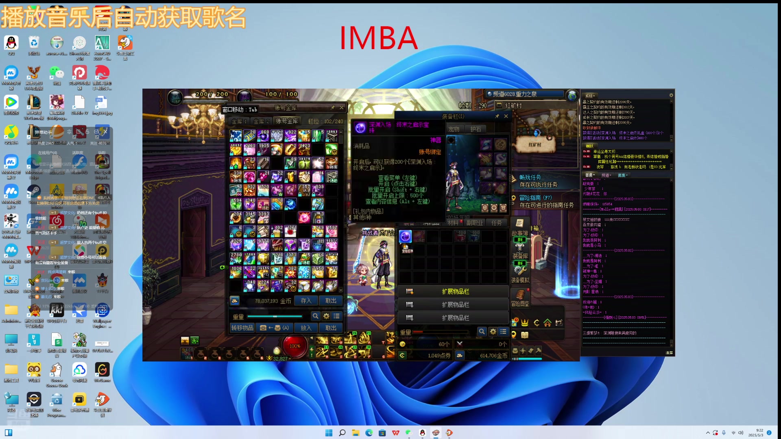Toggle pin on the 装备栏 inventory window
This screenshot has width=781, height=439.
click(x=497, y=116)
